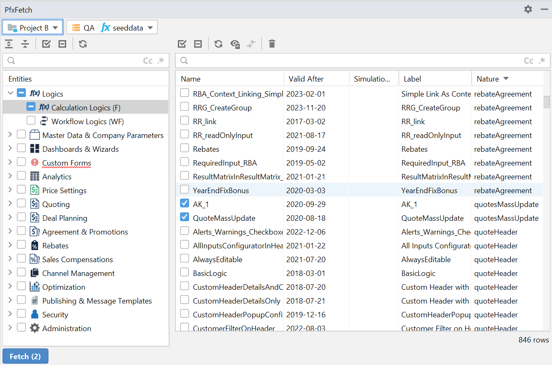The height and width of the screenshot is (365, 552).
Task: Click the Nature column header
Action: pos(488,79)
